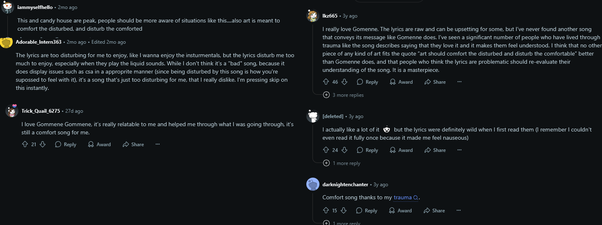Give Award to the deleted user's comment
The height and width of the screenshot is (225, 602).
[x=401, y=150]
